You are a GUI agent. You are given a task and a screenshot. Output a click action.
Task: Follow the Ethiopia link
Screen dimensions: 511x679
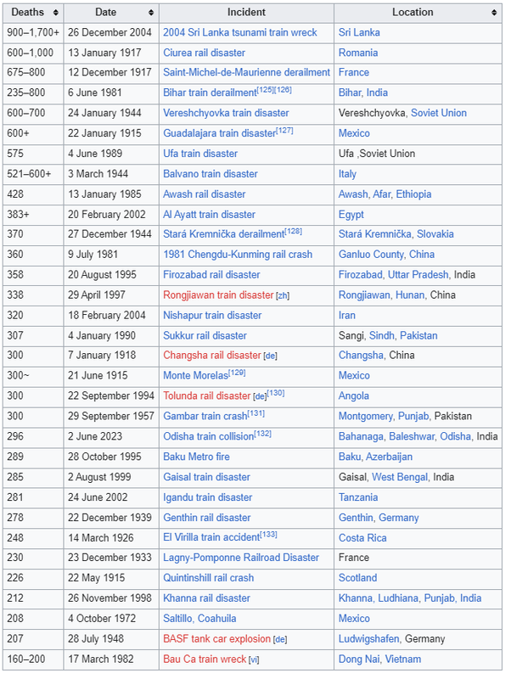point(413,194)
